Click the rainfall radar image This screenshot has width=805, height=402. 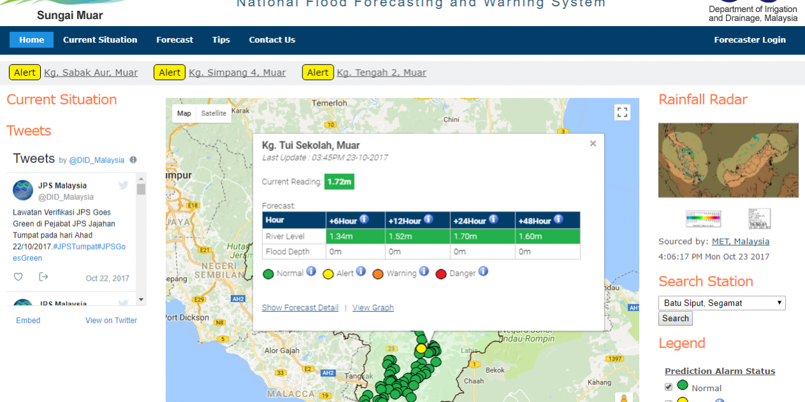[728, 160]
